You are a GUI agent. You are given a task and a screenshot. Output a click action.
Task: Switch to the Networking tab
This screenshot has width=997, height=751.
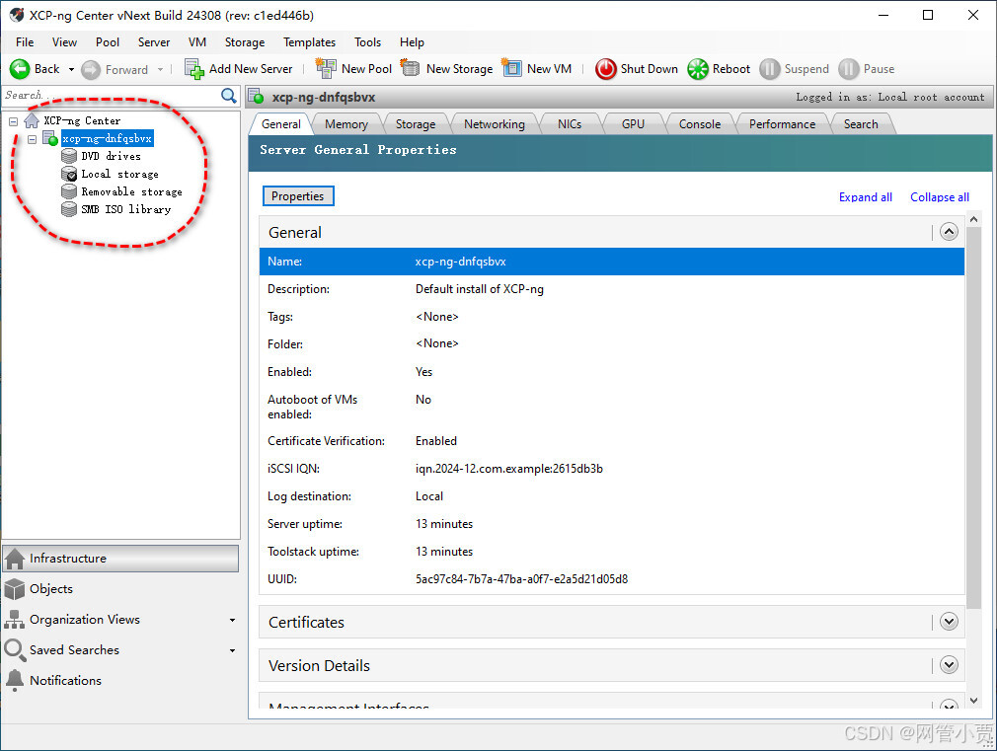pyautogui.click(x=494, y=124)
